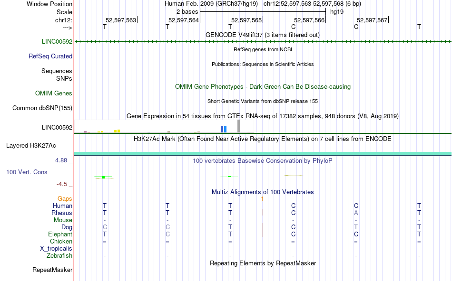The width and height of the screenshot is (452, 281).
Task: Click the chr12:52,597,563-52,597,568 (6 bp) text
Action: point(312,4)
